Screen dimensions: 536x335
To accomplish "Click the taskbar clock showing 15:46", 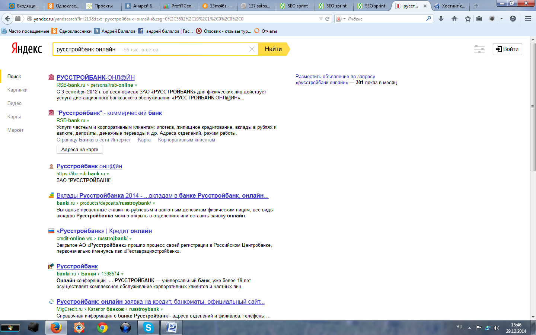I will tap(516, 328).
